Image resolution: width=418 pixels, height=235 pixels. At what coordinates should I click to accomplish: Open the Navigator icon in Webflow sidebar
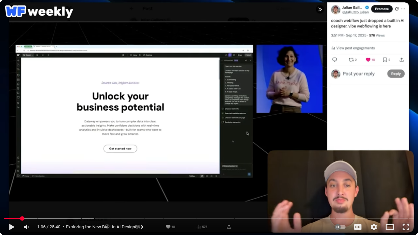click(18, 69)
